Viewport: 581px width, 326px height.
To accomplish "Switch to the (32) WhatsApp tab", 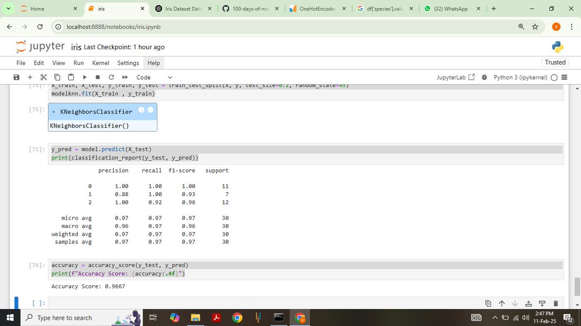I will [451, 9].
